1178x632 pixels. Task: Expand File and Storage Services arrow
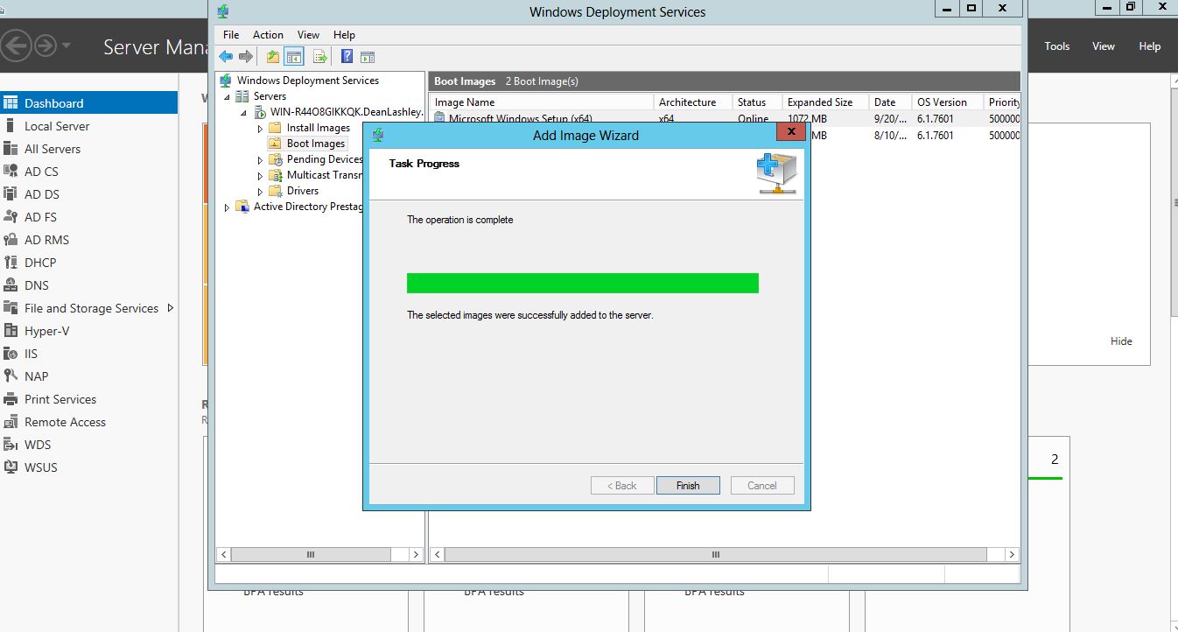[x=171, y=308]
